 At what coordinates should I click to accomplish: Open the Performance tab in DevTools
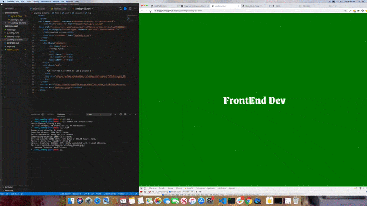[200, 188]
